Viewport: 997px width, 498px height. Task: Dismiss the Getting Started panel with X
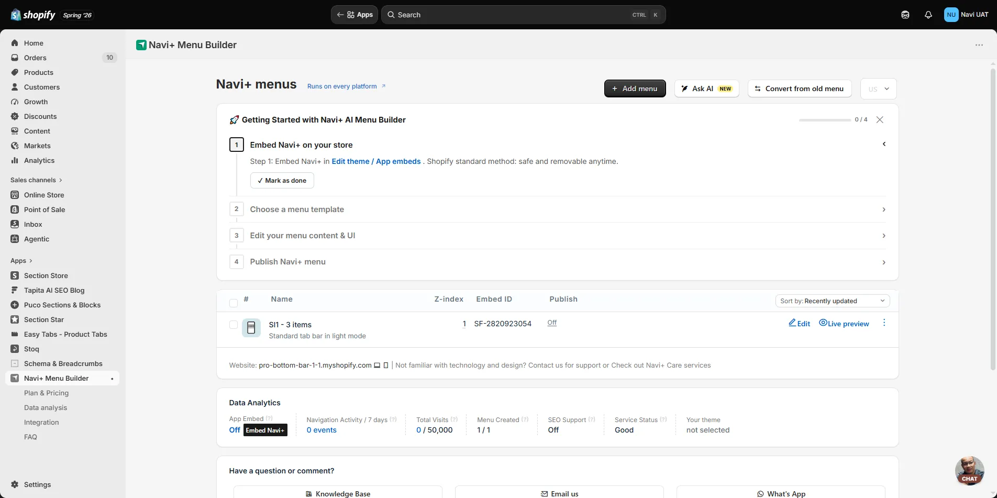(880, 119)
